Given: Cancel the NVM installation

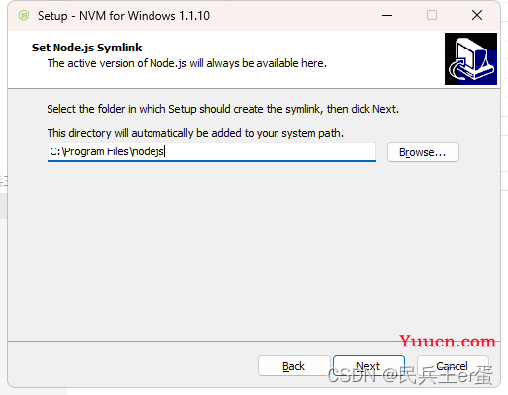Looking at the screenshot, I should 453,366.
